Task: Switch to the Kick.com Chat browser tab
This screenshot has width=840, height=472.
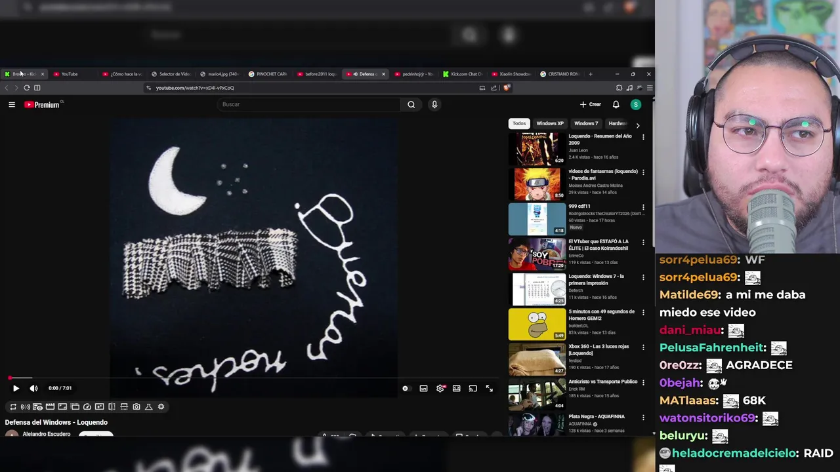Action: [x=463, y=74]
